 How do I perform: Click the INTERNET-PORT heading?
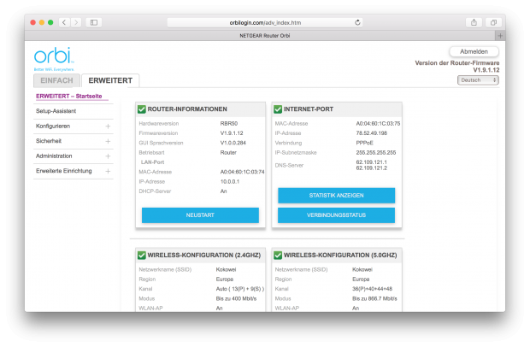[x=309, y=109]
